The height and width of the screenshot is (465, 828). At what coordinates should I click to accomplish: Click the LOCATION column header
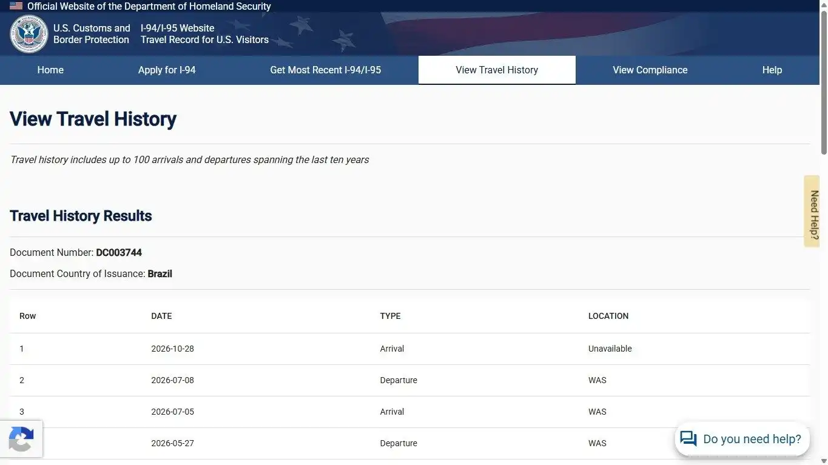[x=608, y=316]
